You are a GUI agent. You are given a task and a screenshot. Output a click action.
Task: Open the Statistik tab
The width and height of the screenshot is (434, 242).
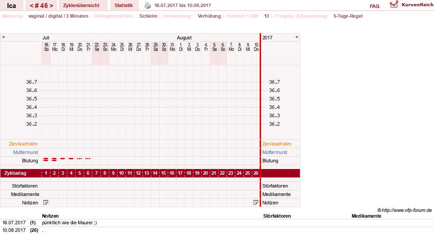click(123, 5)
